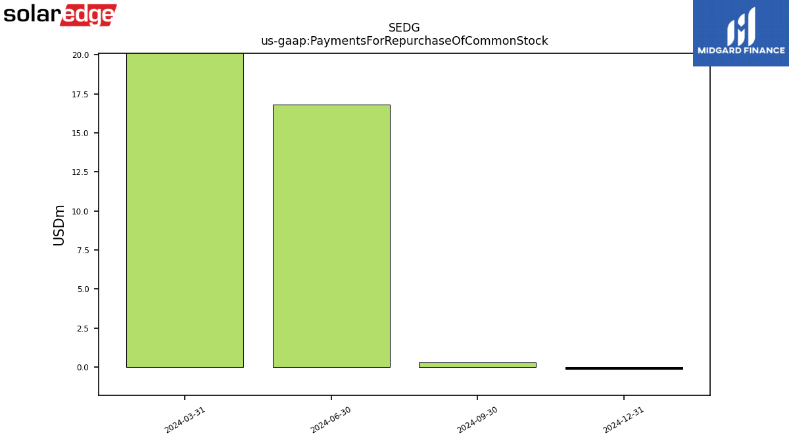Viewport: 789px width, 444px height.
Task: Click the 15.0 y-axis tick label
Action: pyautogui.click(x=80, y=133)
